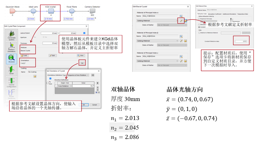Search material for Principal Index β
This screenshot has height=141, width=259.
(181, 36)
